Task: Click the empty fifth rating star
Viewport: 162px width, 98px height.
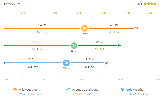Action: coord(158,4)
